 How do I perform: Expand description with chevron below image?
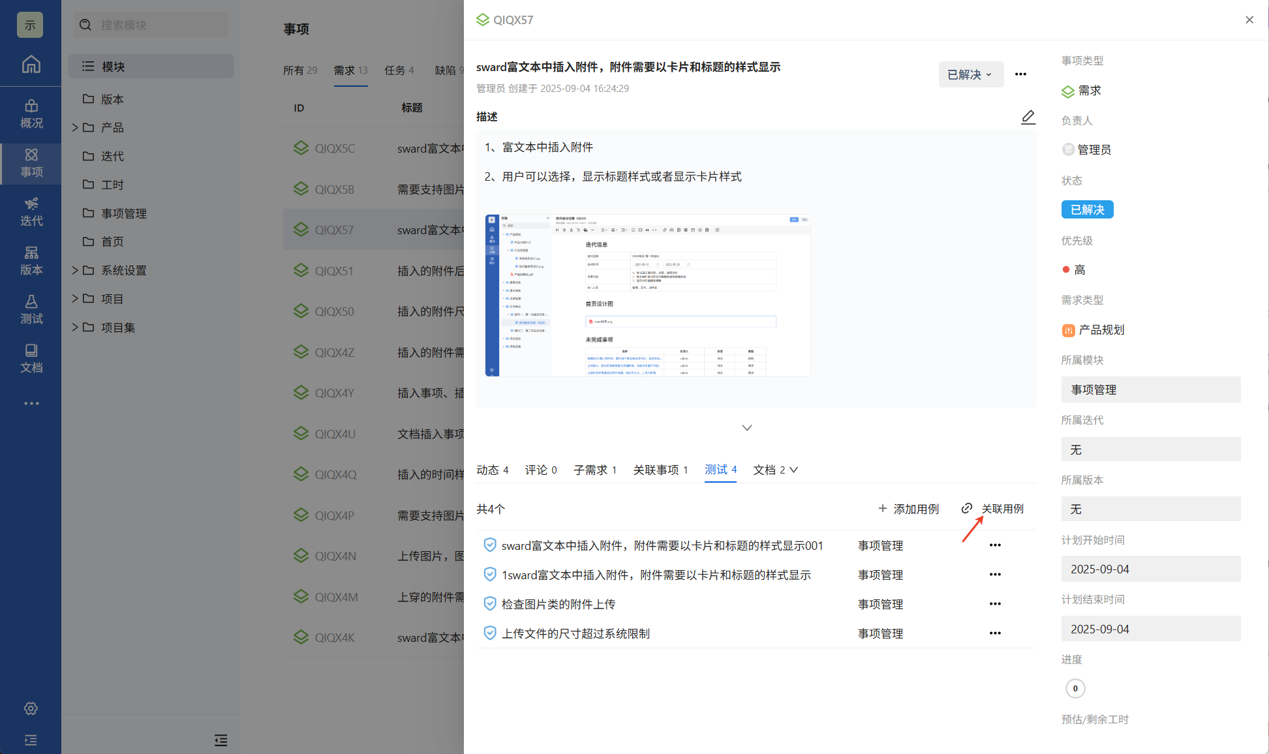click(747, 428)
